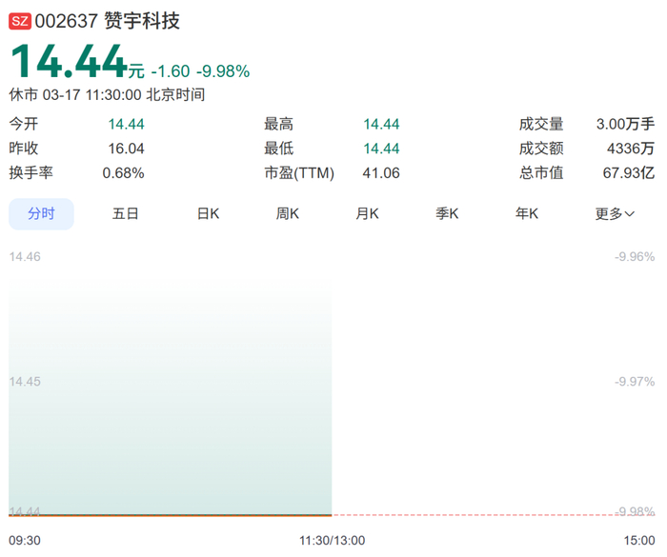
Task: Click the 换手率 value 0.68%
Action: 123,173
